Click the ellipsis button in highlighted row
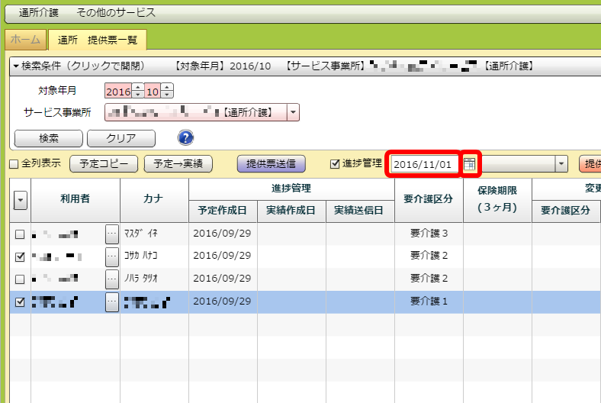The height and width of the screenshot is (403, 601). [x=111, y=301]
